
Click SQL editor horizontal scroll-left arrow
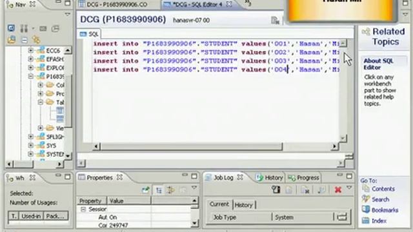(96, 146)
